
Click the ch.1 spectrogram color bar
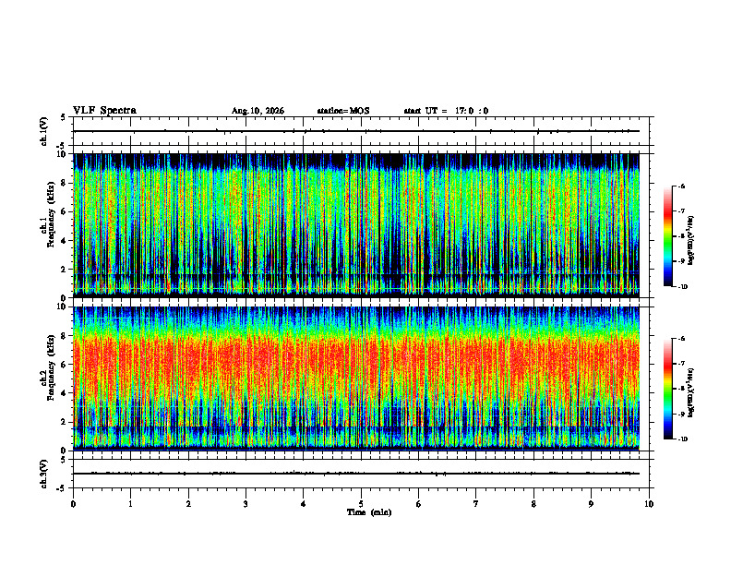pos(667,236)
